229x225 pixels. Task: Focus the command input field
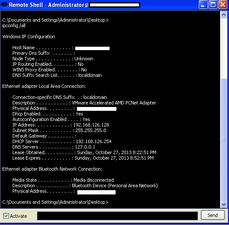point(117,216)
